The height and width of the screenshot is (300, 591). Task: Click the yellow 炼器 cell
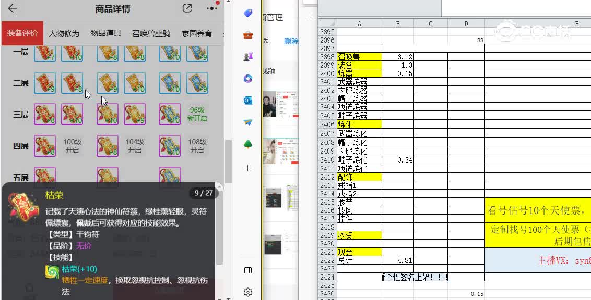pyautogui.click(x=359, y=73)
